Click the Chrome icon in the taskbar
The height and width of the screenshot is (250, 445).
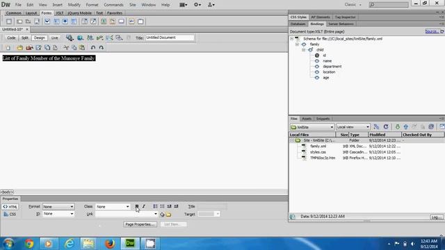[x=29, y=244]
